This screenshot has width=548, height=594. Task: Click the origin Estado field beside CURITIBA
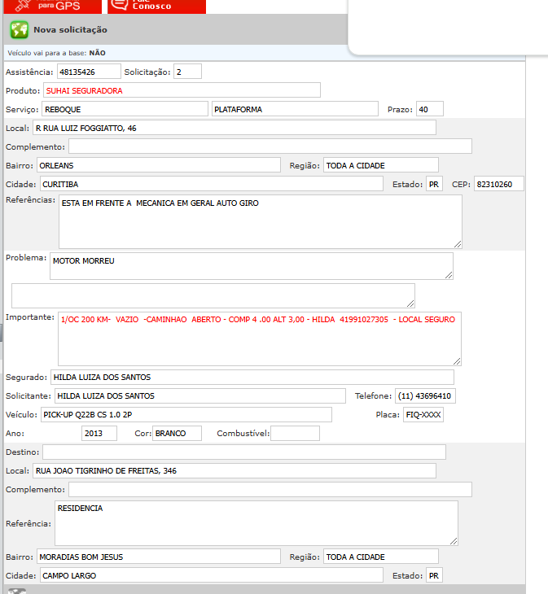click(x=434, y=184)
